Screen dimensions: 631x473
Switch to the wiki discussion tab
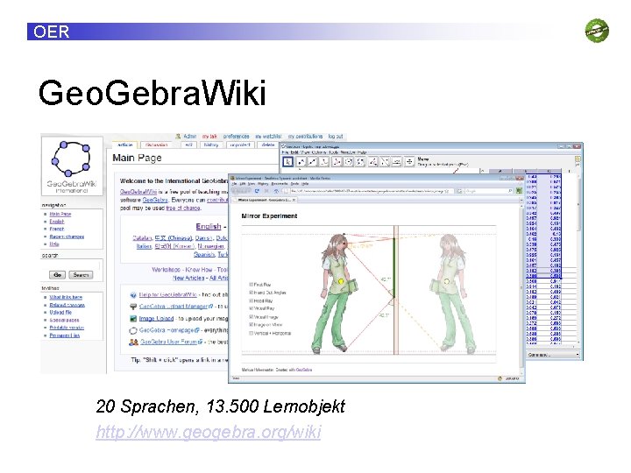pyautogui.click(x=157, y=145)
